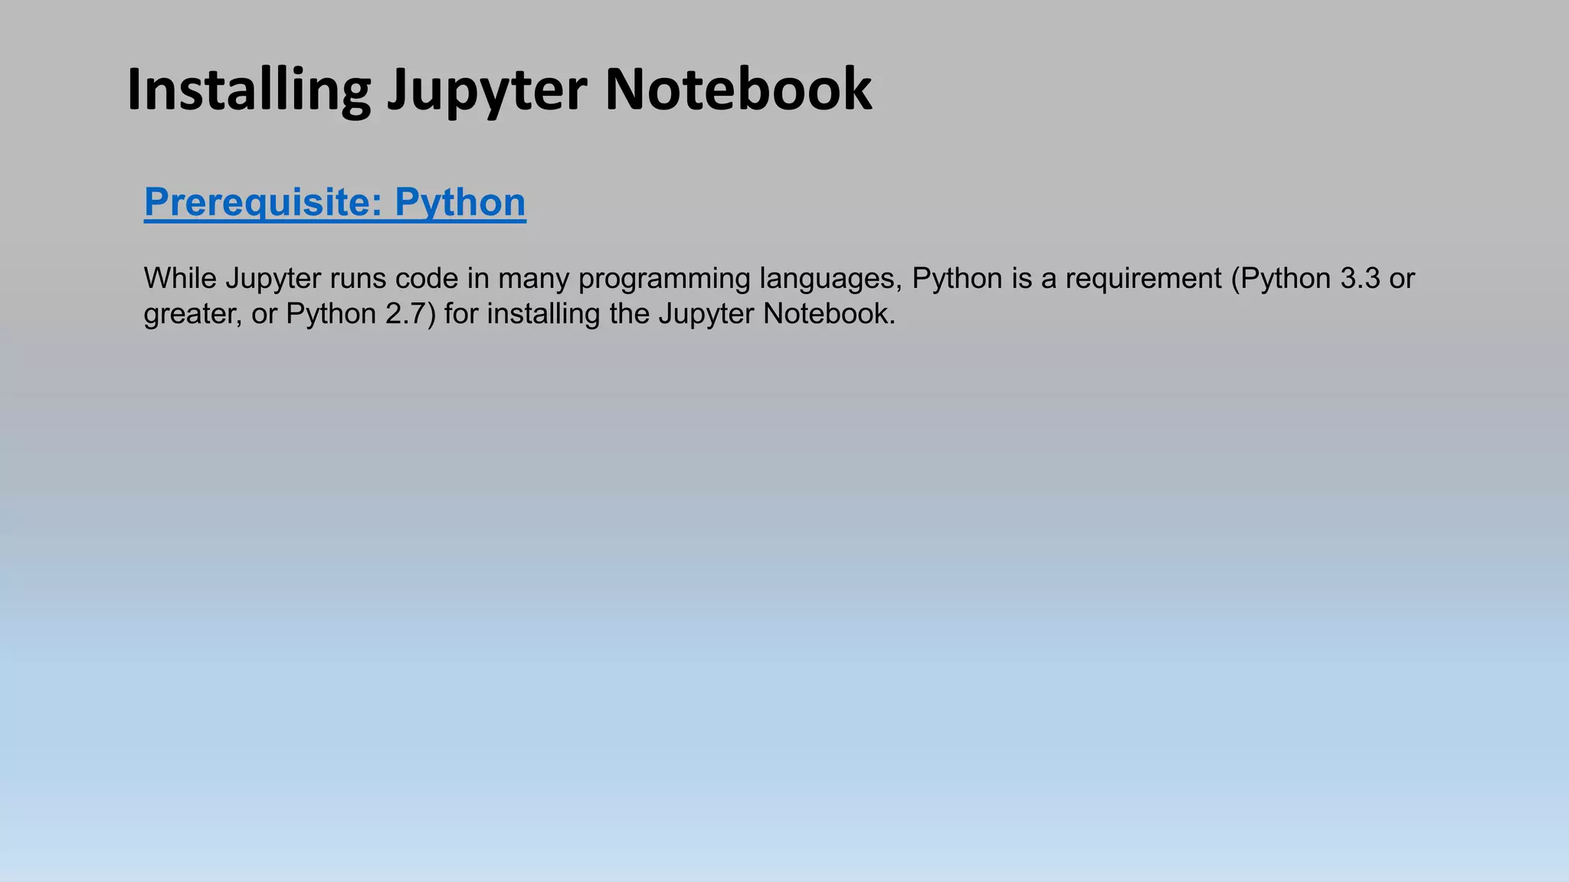The height and width of the screenshot is (882, 1569).
Task: Click the word Notebook in the slide title
Action: coord(738,90)
